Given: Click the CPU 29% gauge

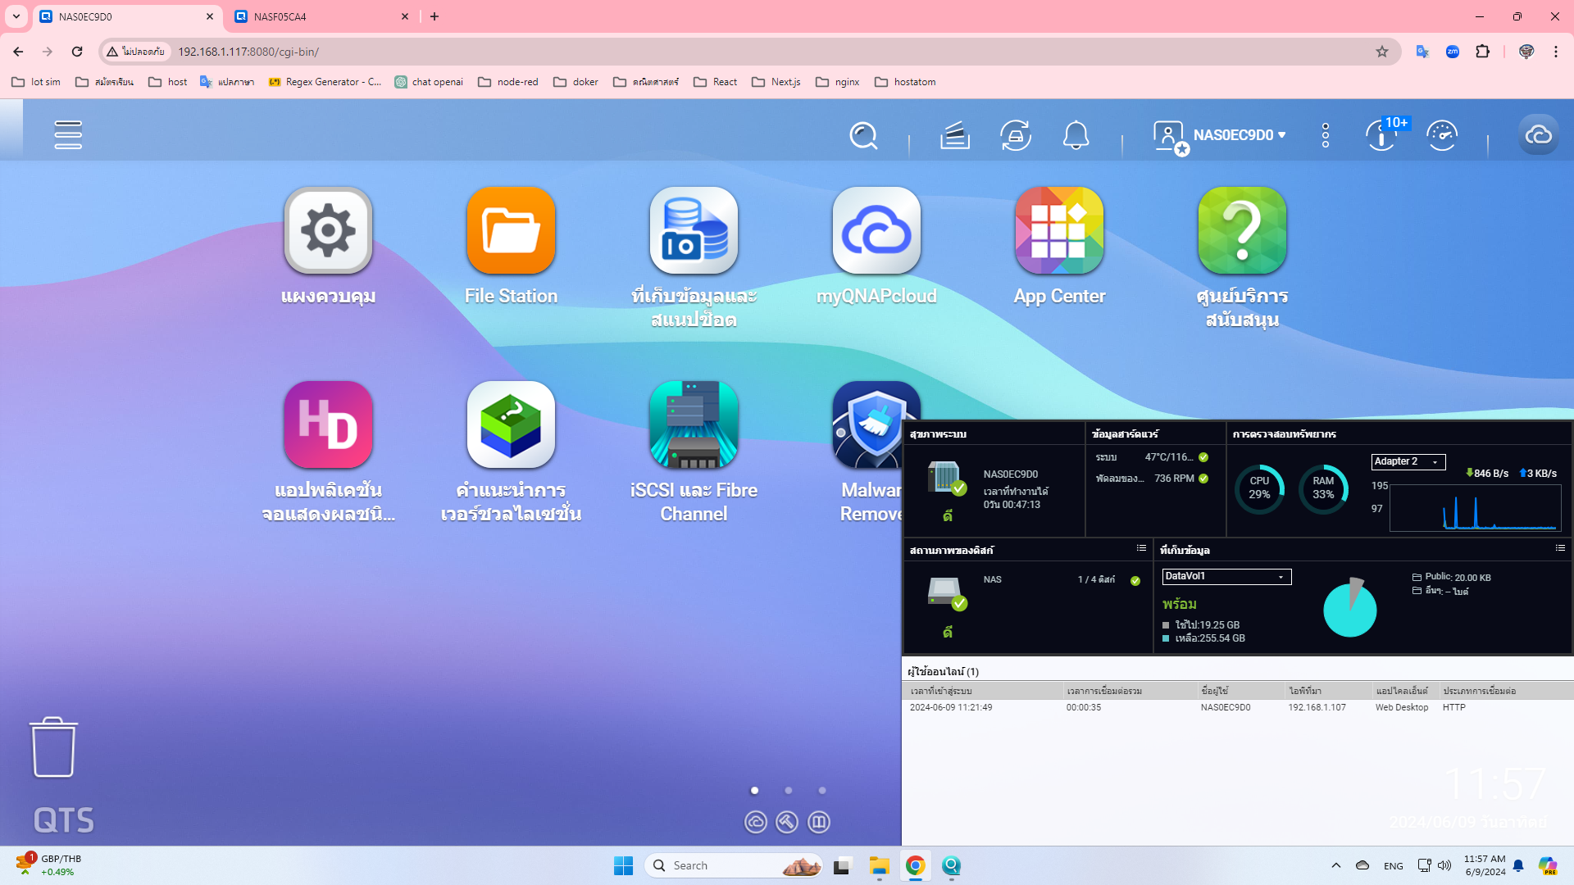Looking at the screenshot, I should pos(1260,488).
